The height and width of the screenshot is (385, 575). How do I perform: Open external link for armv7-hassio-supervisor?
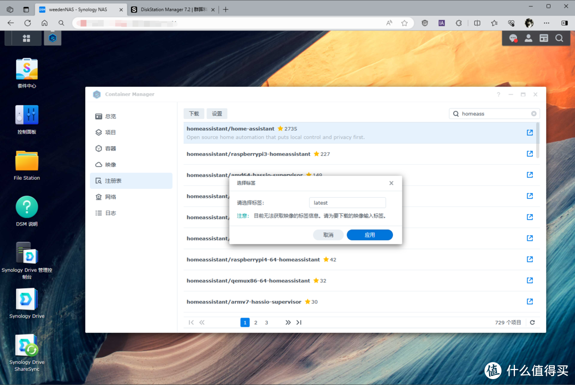pos(530,302)
